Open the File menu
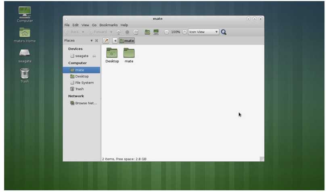The width and height of the screenshot is (326, 192). tap(67, 25)
